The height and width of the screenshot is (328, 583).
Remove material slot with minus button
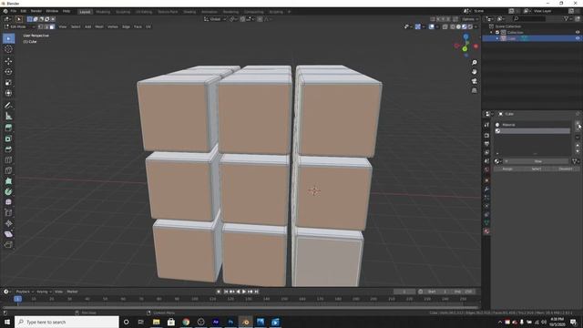pos(578,128)
